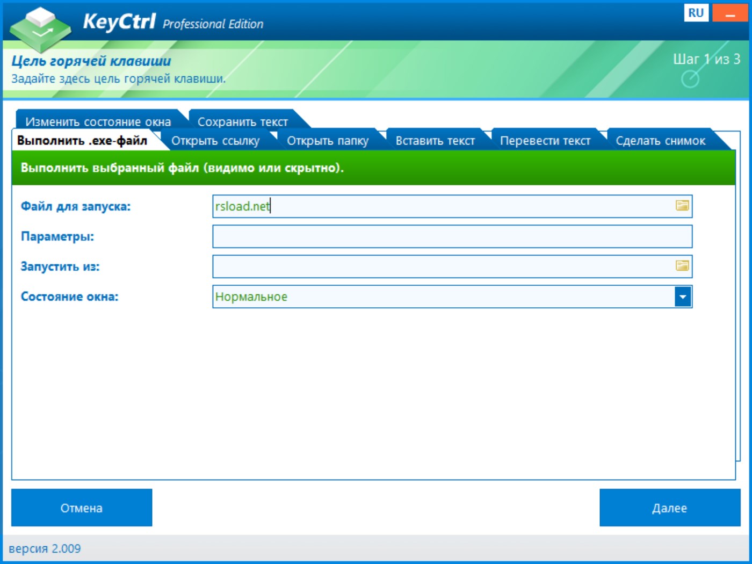Switch to the "Сохранить текст" tab
The height and width of the screenshot is (564, 752).
click(244, 120)
